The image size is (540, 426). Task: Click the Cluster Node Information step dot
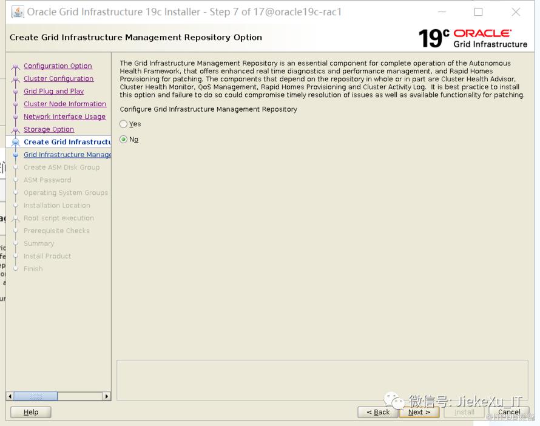click(16, 104)
